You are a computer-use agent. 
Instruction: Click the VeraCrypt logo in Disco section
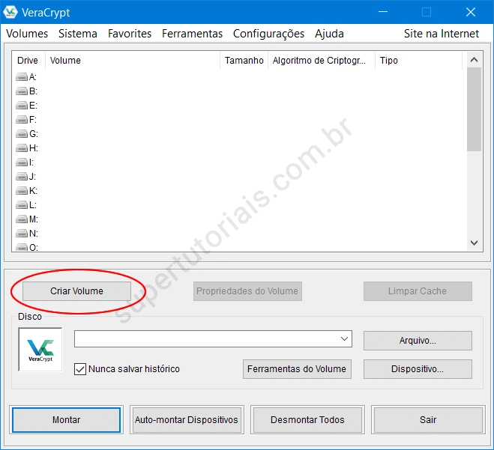40,350
